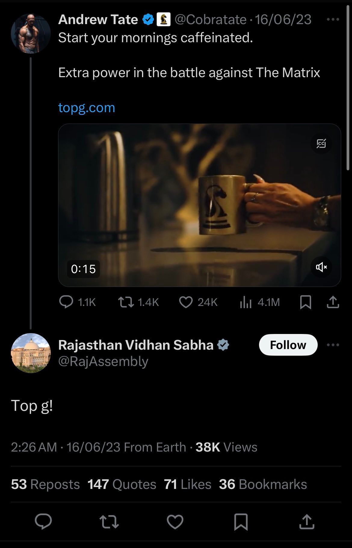Open replies on Andrew Tate's post
The image size is (352, 548).
(x=66, y=302)
